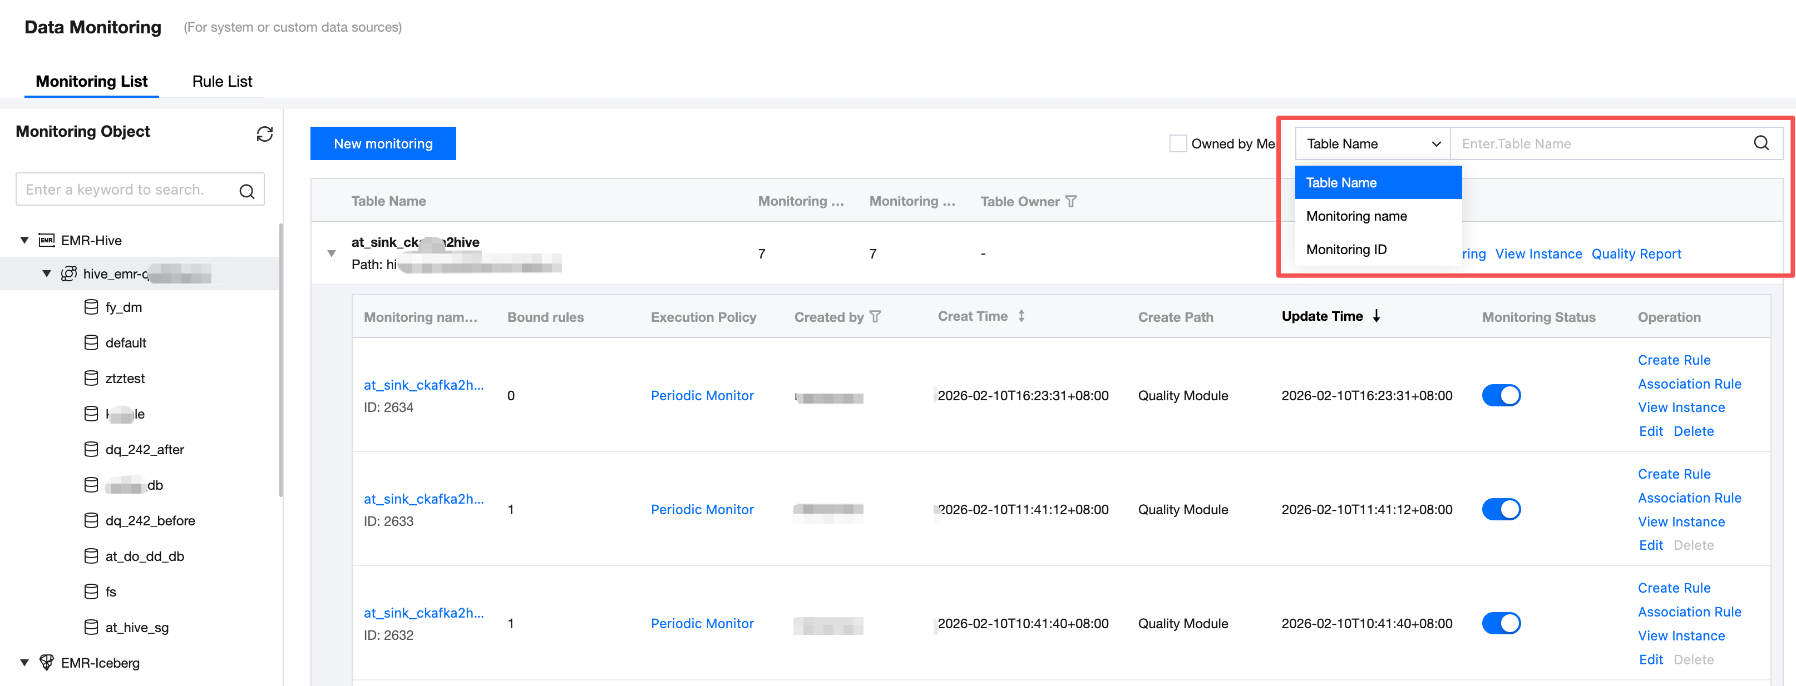Choose Monitoring ID from dropdown list
Image resolution: width=1796 pixels, height=686 pixels.
click(x=1345, y=249)
